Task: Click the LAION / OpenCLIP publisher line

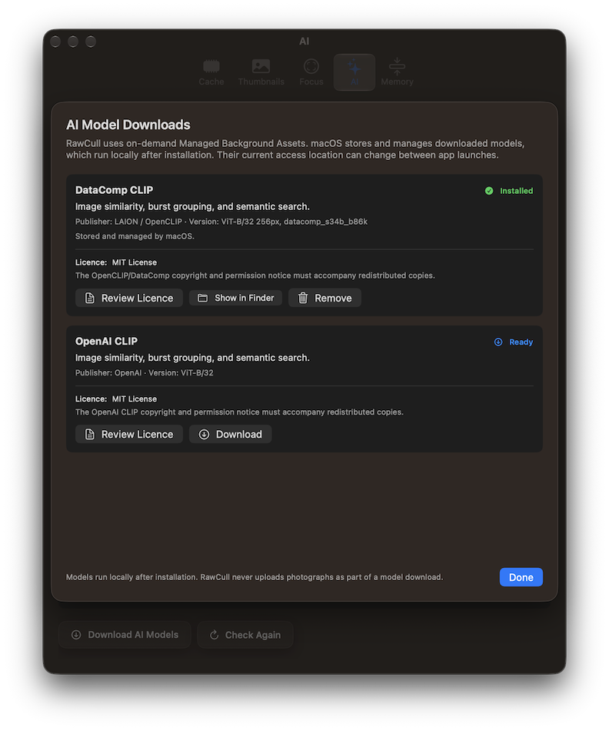Action: click(x=221, y=222)
